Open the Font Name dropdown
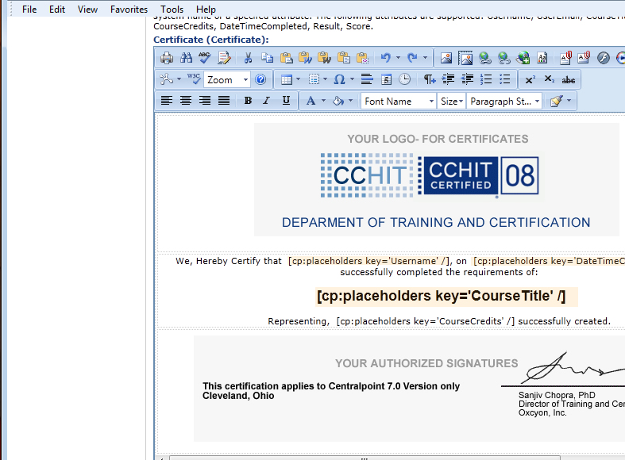This screenshot has height=460, width=625. pyautogui.click(x=399, y=101)
